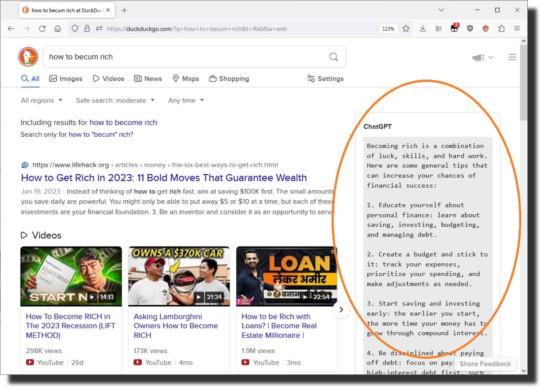Open the Safe search: moderate dropdown
Image resolution: width=540 pixels, height=387 pixels.
pos(115,100)
